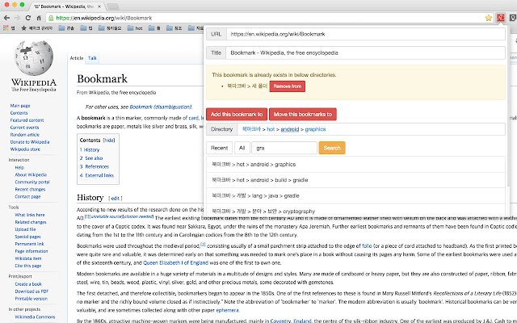Viewport: 517px width, 323px height.
Task: Open the 'Cite this page' tool link
Action: coord(28,266)
